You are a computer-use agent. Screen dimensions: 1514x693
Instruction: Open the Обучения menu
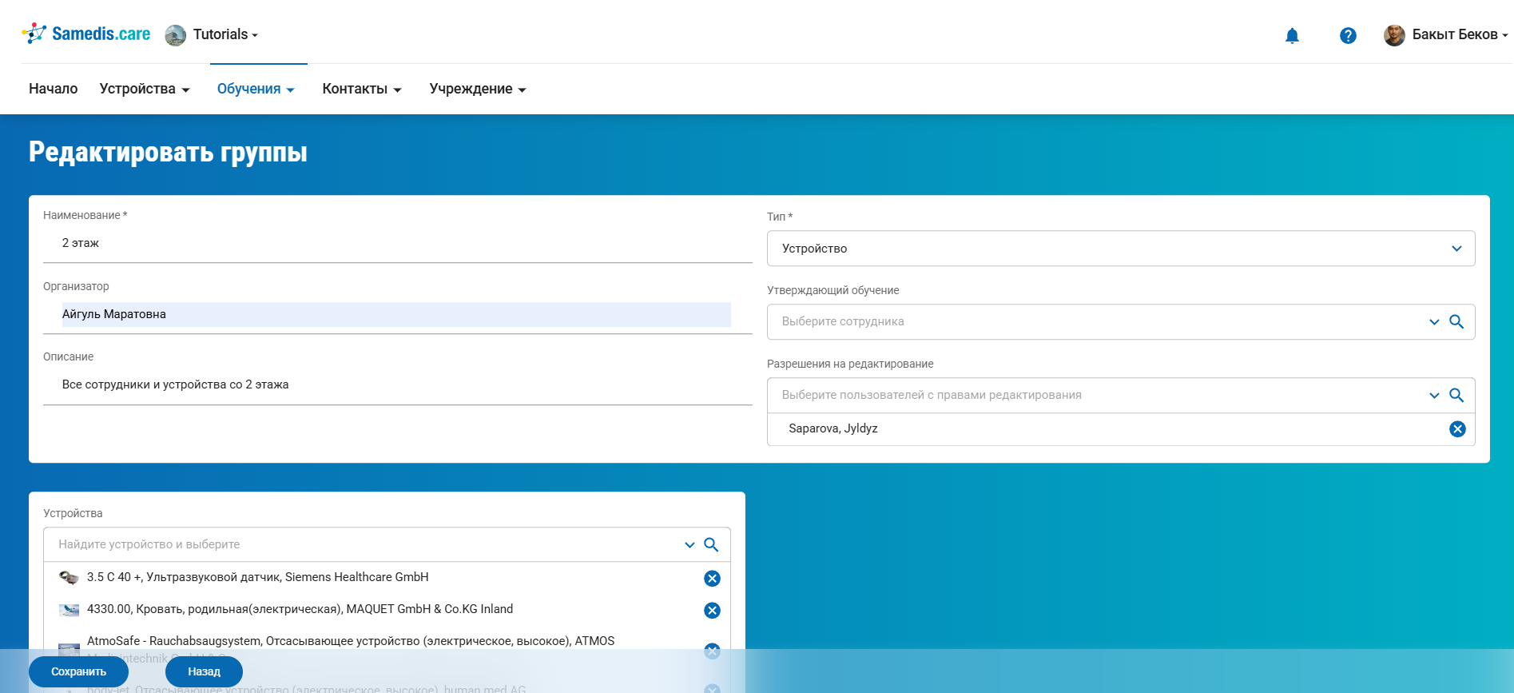[256, 89]
